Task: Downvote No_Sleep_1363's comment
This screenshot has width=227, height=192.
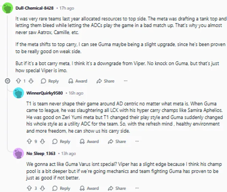Action: [43, 188]
